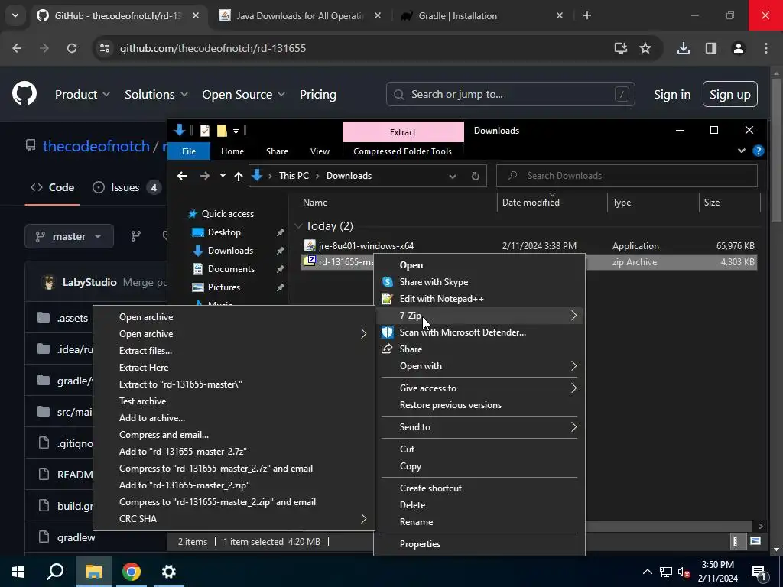Choose Edit with Notepad++
The image size is (783, 587).
pyautogui.click(x=441, y=299)
